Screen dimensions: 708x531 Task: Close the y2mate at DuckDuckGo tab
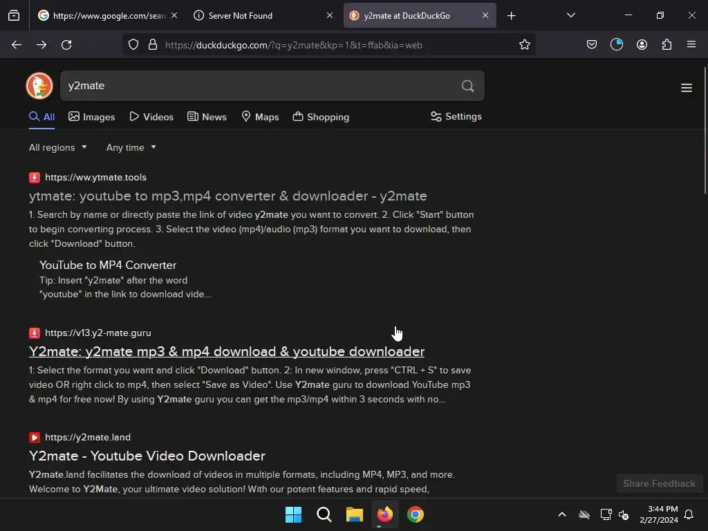485,15
